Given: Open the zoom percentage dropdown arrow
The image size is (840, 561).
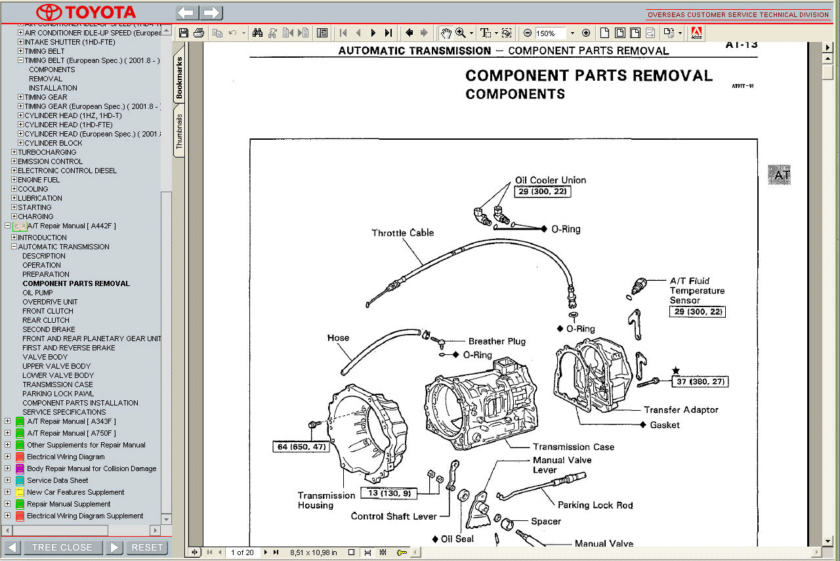Looking at the screenshot, I should [x=572, y=33].
